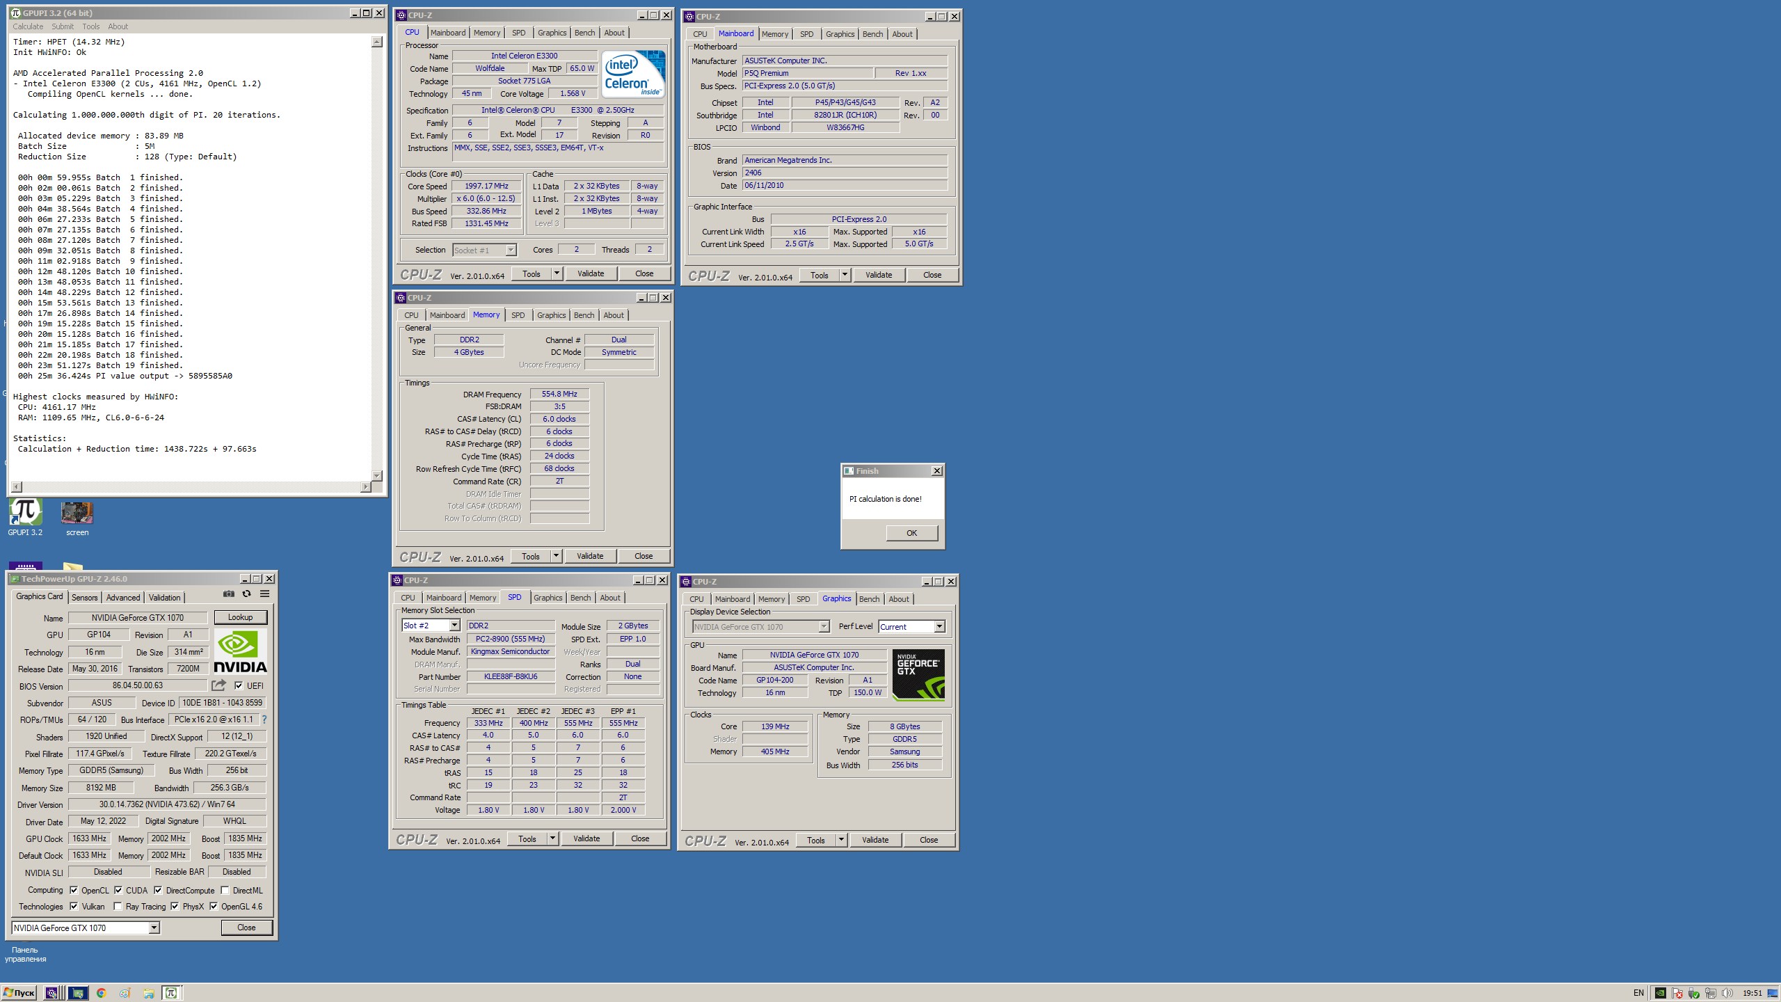Expand Tools arrow in the Mainboard window
The image size is (1781, 1002).
(x=845, y=275)
